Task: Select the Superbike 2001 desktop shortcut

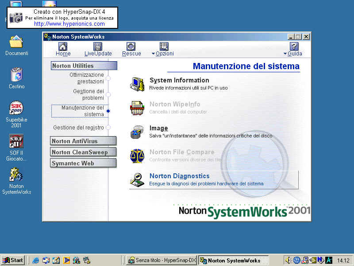Action: [16, 114]
